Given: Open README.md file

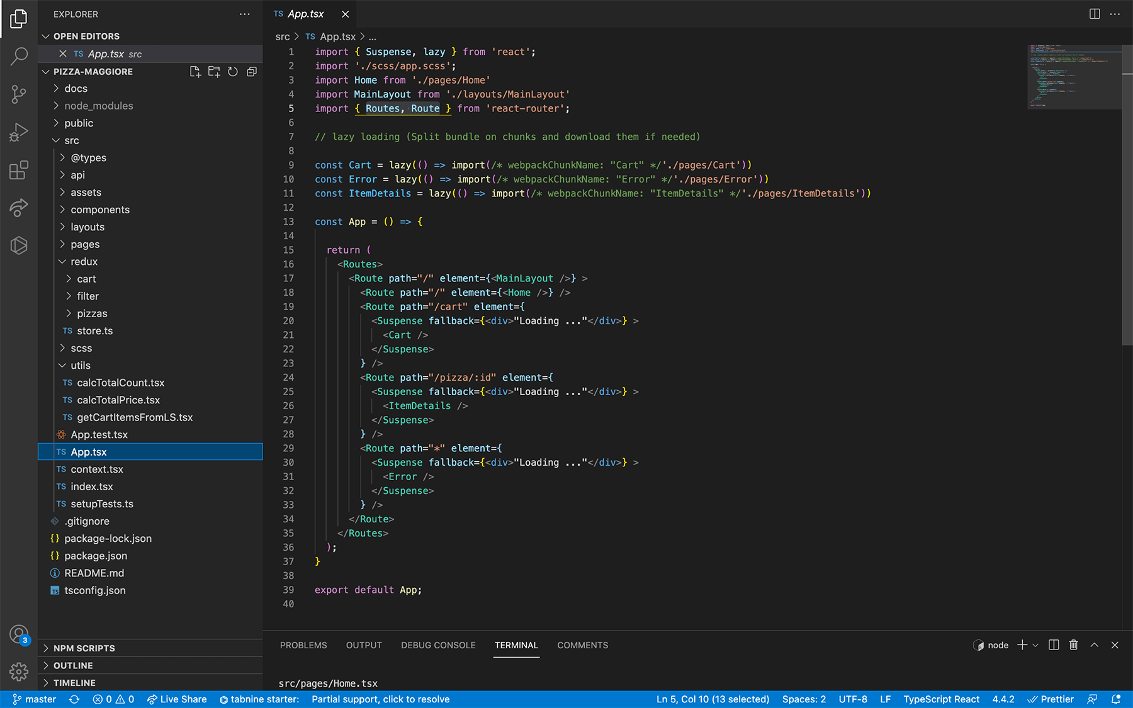Looking at the screenshot, I should [x=150, y=573].
